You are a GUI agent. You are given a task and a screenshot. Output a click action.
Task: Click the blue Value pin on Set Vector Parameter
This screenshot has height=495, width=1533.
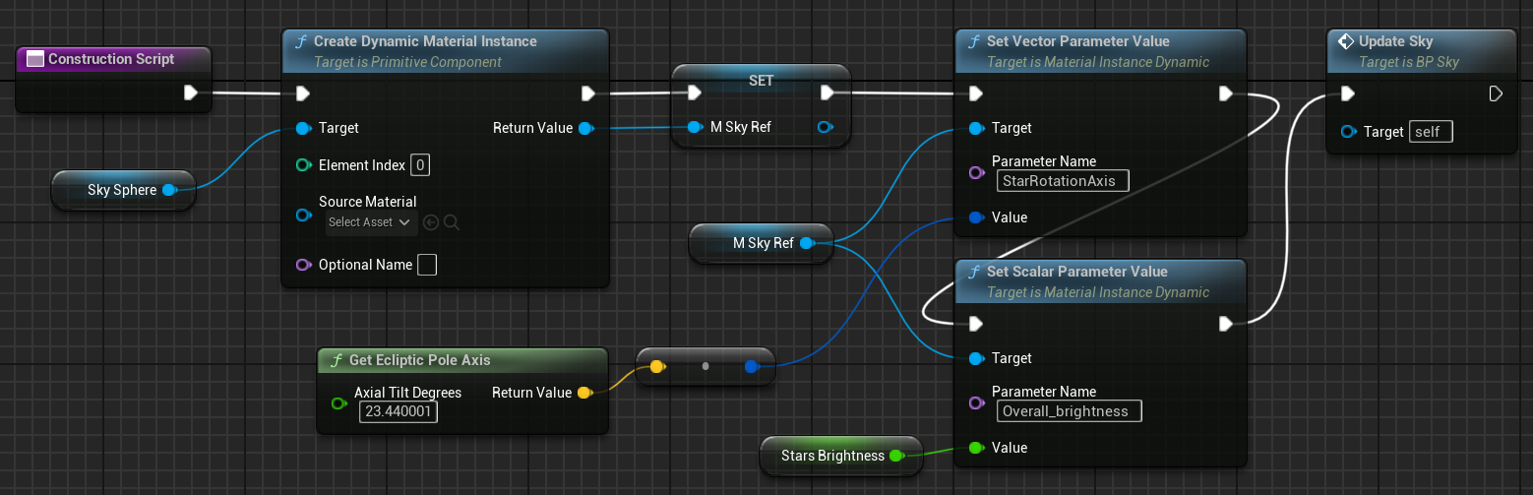(975, 217)
